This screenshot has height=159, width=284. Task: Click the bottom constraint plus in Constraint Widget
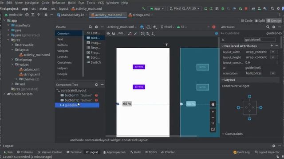coord(249,119)
